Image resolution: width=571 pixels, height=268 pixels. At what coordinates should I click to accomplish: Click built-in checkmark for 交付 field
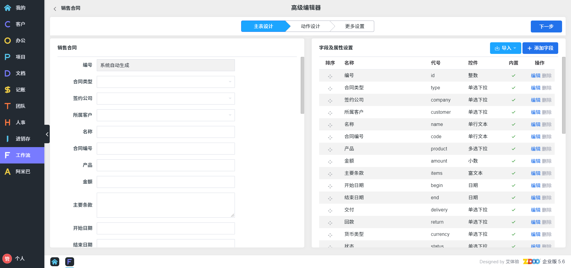[513, 210]
